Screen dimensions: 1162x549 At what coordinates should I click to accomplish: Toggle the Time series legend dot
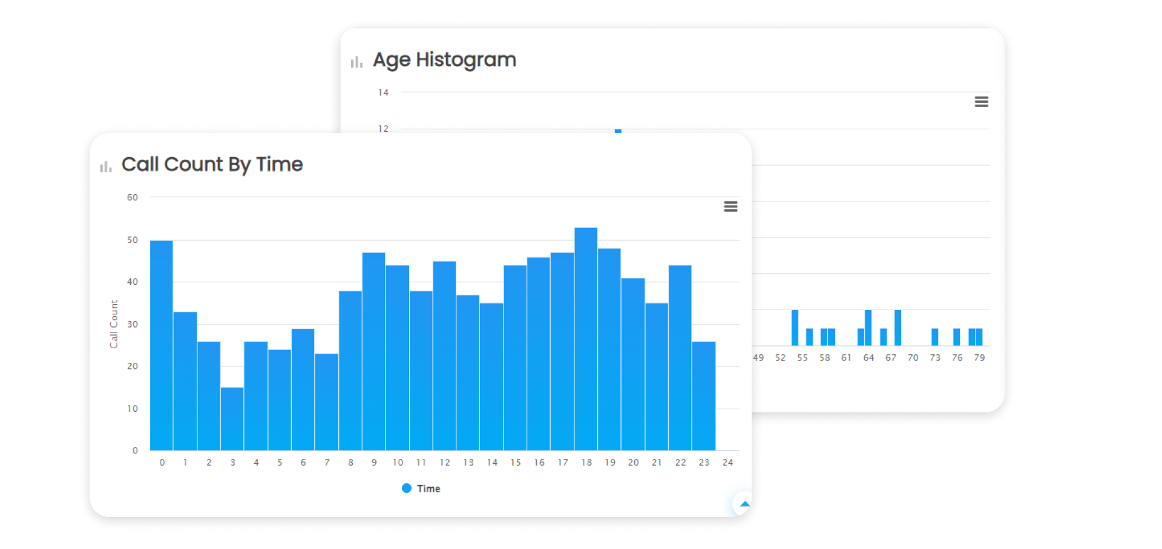coord(407,488)
